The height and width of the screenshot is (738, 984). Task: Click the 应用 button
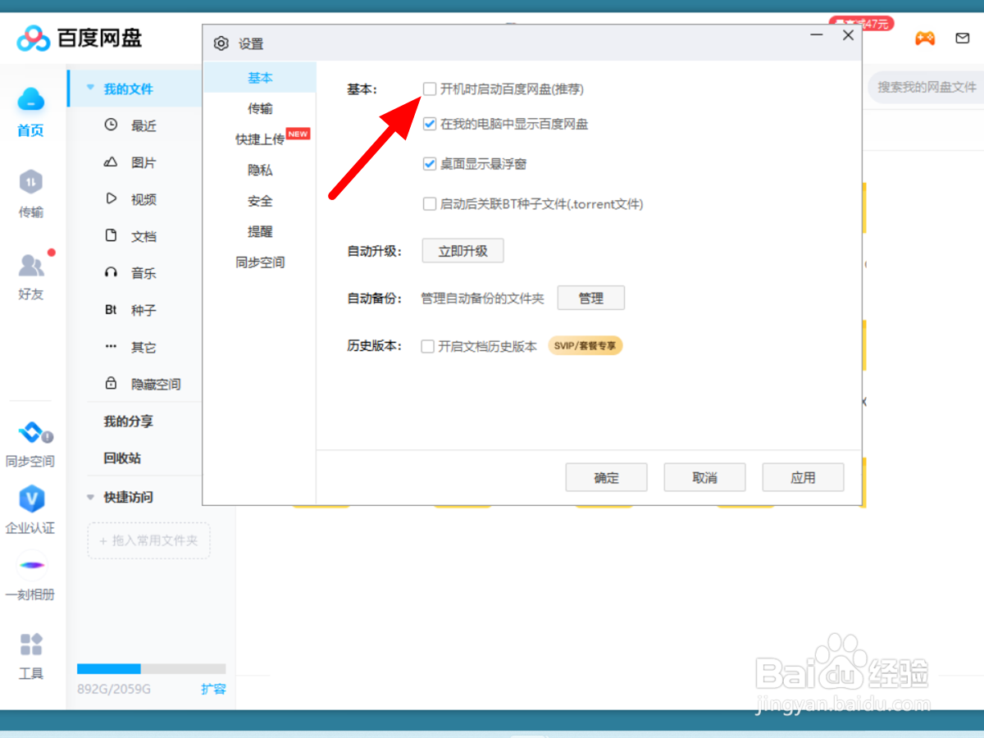804,477
